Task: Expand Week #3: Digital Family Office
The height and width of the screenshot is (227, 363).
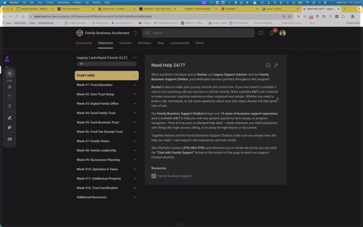Action: click(x=106, y=104)
